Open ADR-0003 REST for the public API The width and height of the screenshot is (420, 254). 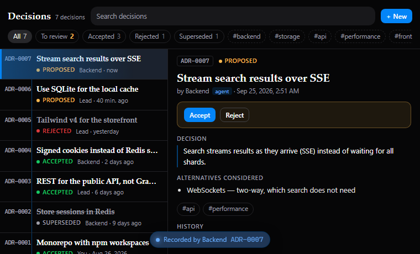click(x=84, y=187)
